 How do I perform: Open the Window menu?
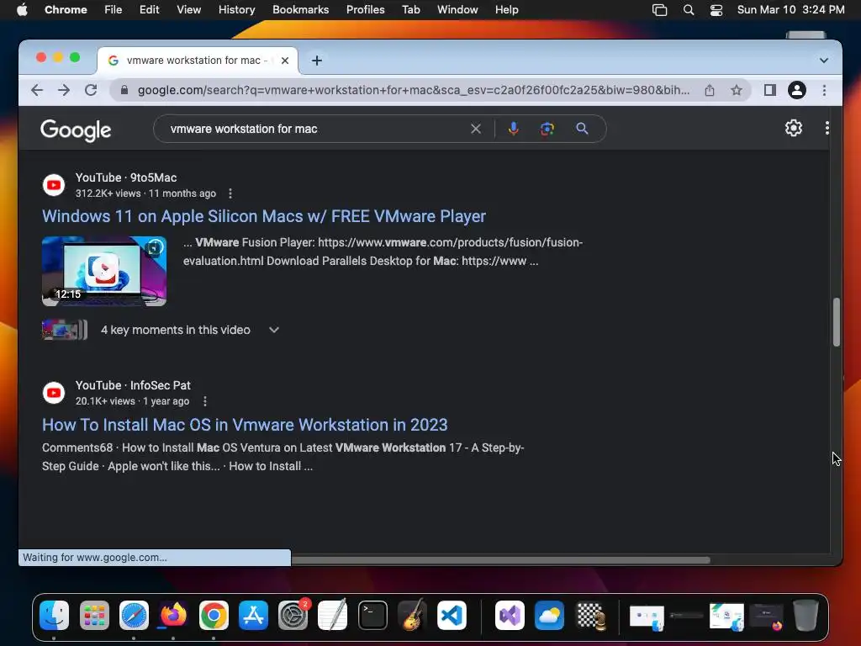pos(457,10)
